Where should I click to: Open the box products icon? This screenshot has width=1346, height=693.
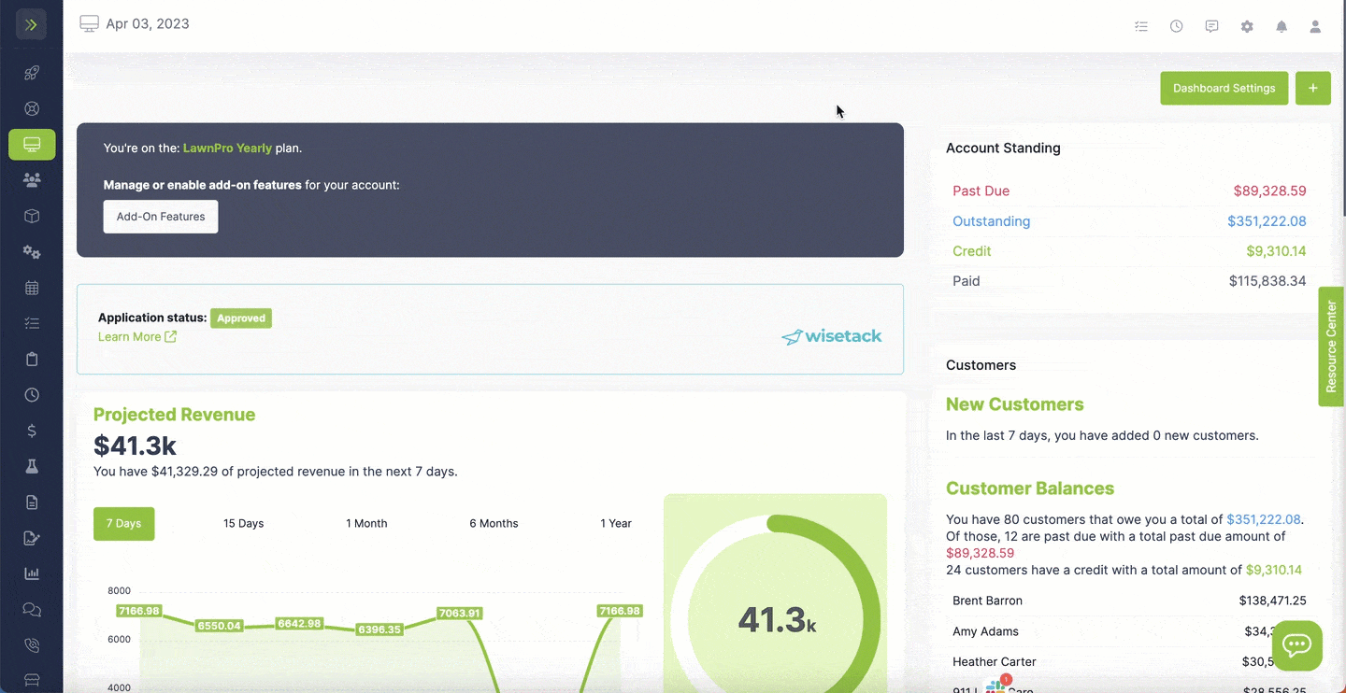coord(32,217)
